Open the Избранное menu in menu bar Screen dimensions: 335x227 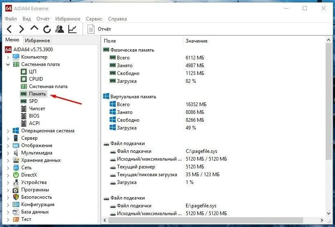(68, 19)
